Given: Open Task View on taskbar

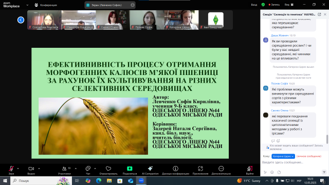Looking at the screenshot, I should click(77, 180).
